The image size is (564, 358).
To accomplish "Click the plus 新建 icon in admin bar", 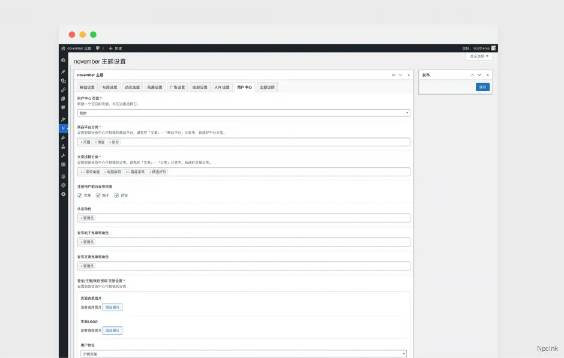I will tap(110, 48).
